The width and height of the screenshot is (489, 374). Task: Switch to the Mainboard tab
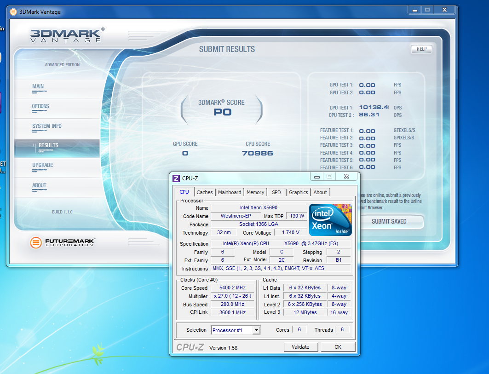click(x=230, y=192)
